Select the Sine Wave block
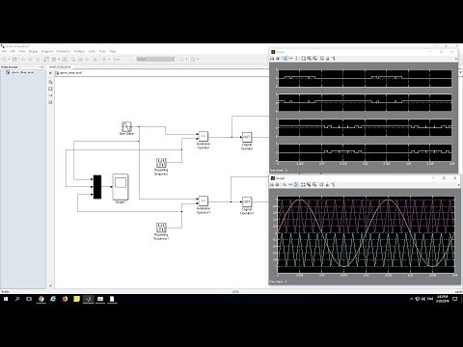463x347 pixels. 126,126
